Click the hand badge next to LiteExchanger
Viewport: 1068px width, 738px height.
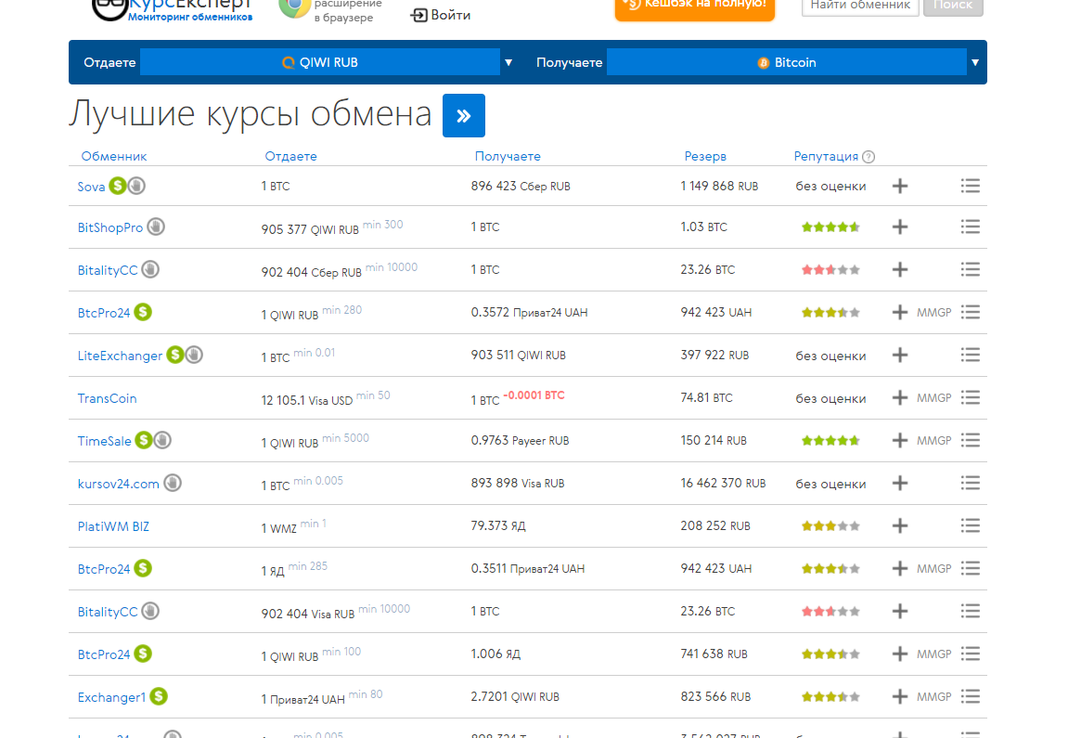click(194, 355)
